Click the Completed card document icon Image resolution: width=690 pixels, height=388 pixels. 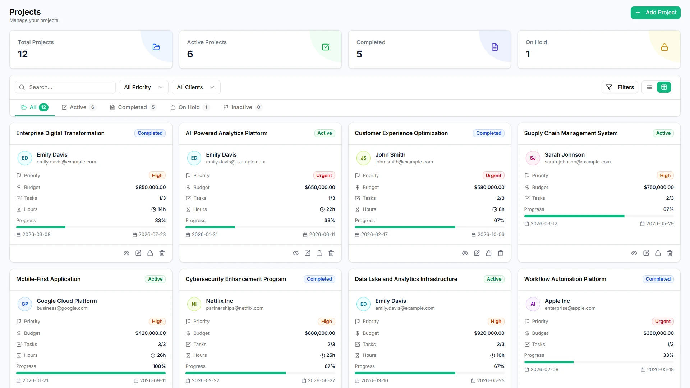click(x=495, y=47)
